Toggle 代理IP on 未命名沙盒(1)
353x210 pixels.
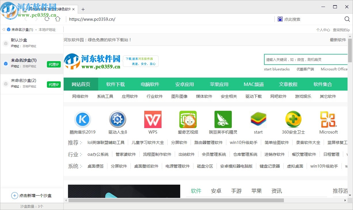coord(54,64)
